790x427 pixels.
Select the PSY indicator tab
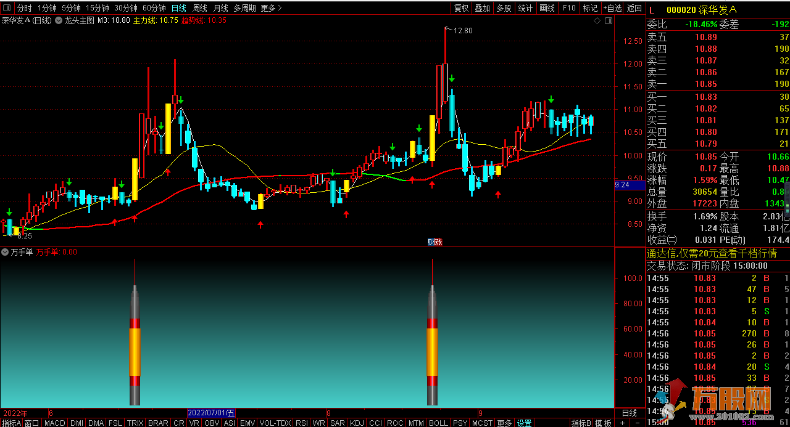460,423
